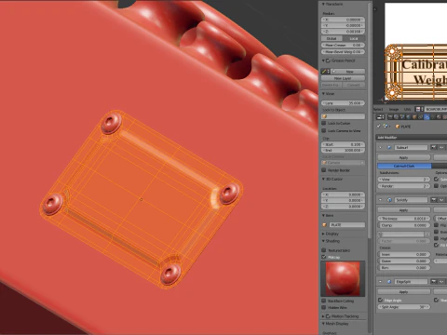Click the red Matcap sphere preview

click(343, 278)
